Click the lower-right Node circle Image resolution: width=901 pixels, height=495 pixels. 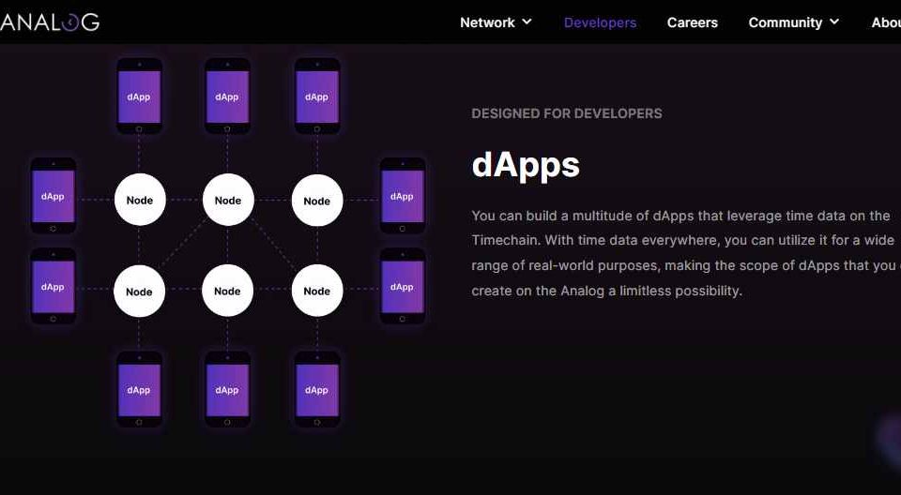[317, 291]
